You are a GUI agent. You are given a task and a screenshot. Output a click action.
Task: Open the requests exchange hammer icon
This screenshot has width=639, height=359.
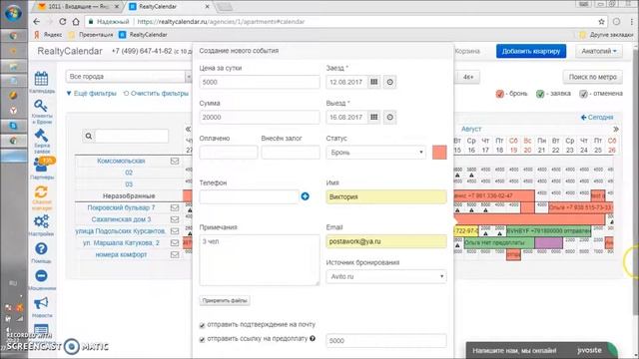tap(42, 141)
